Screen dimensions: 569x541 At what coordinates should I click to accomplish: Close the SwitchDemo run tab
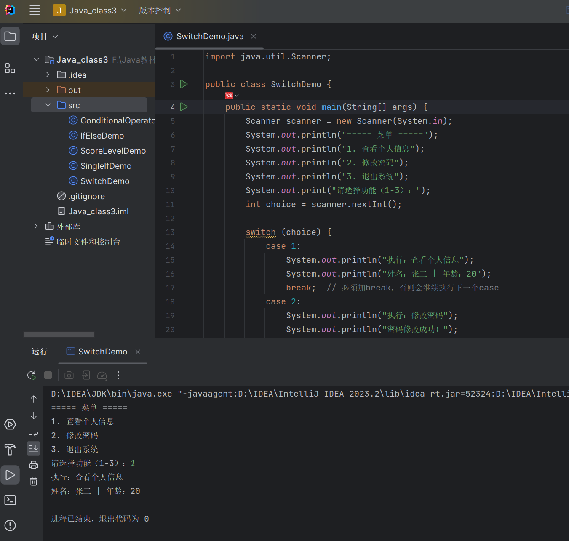coord(138,352)
